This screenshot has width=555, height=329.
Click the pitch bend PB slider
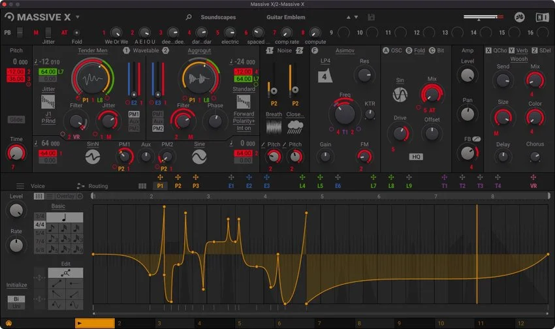click(x=20, y=33)
